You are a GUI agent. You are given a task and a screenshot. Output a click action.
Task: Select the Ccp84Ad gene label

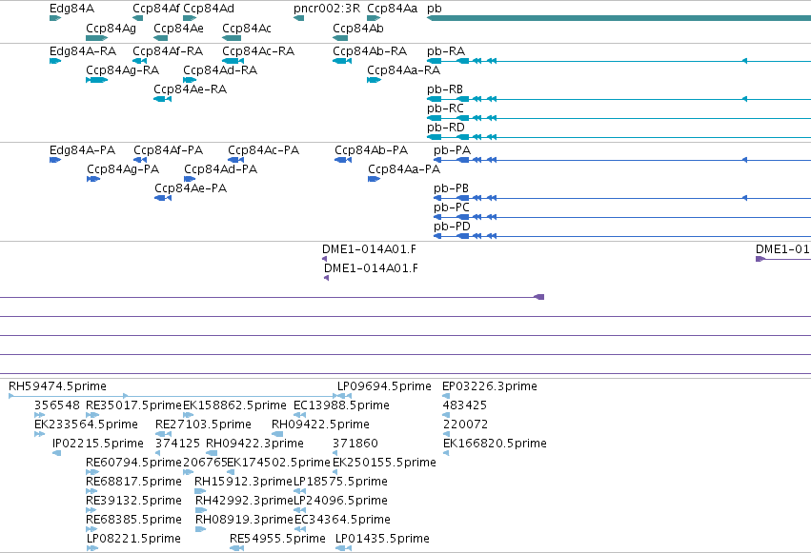pos(209,9)
